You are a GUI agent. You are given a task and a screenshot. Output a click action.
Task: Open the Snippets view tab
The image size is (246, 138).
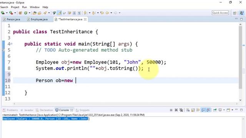83,110
